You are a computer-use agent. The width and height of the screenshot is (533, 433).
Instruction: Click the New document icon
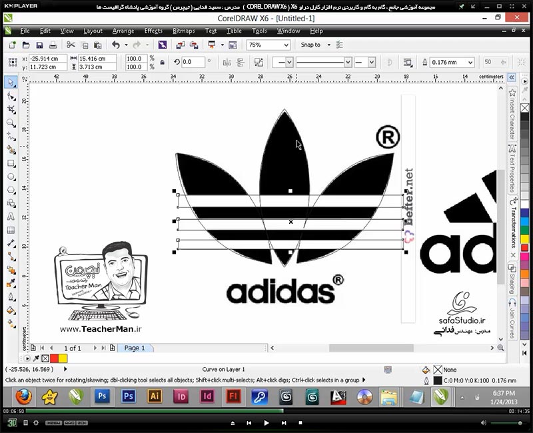(x=13, y=45)
